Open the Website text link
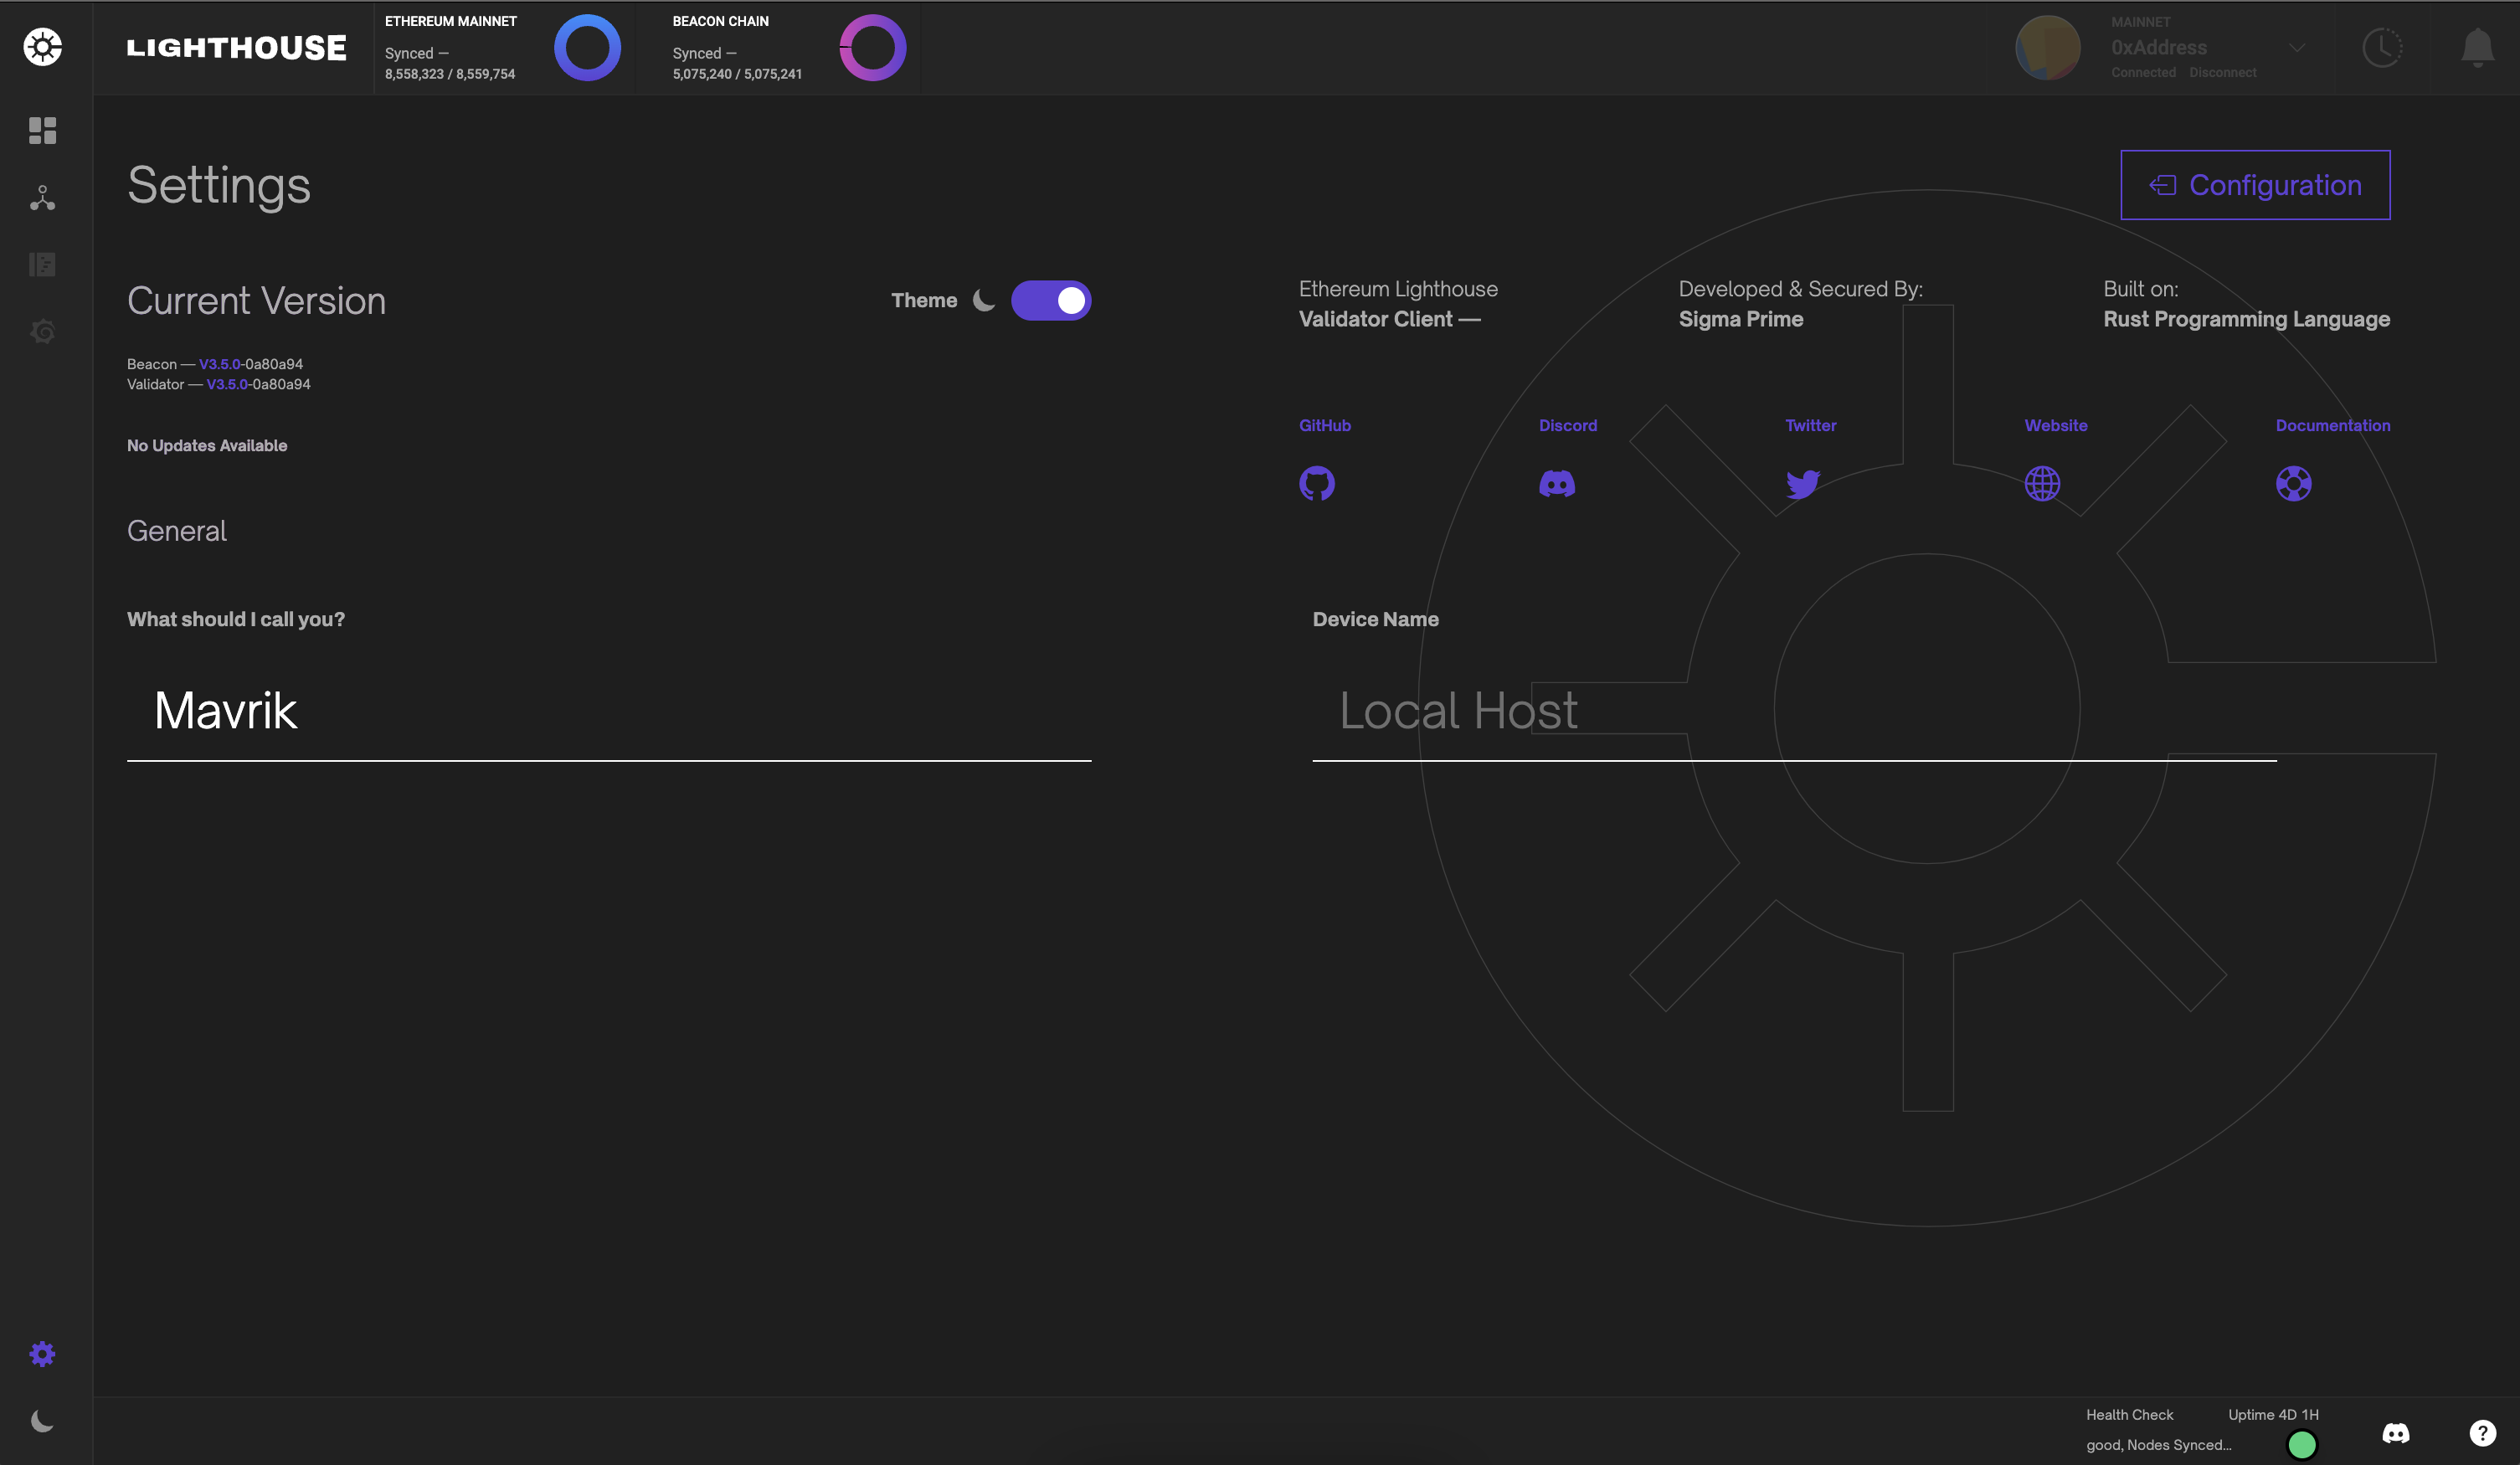Screen dimensions: 2520x1465 click(x=2056, y=425)
